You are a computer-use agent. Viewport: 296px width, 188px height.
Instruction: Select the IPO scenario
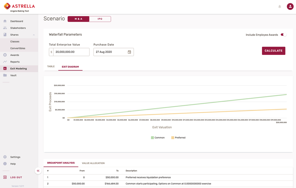100,19
